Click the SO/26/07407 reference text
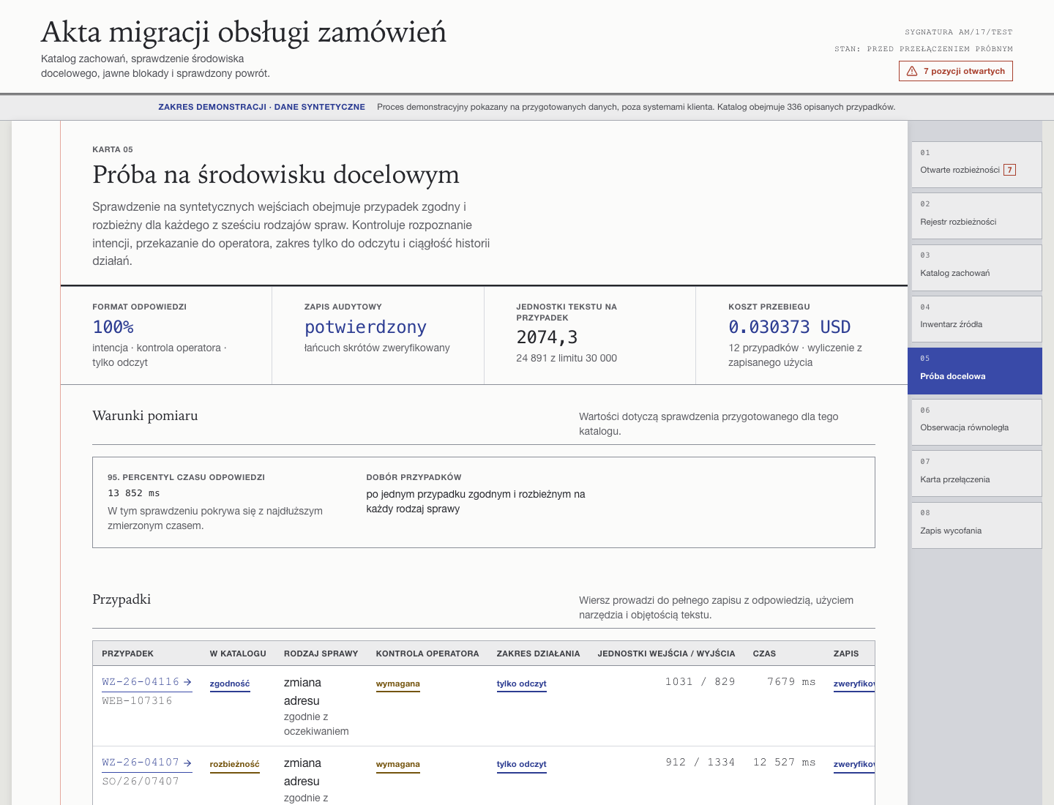Screen dimensions: 1054x805 coord(141,782)
